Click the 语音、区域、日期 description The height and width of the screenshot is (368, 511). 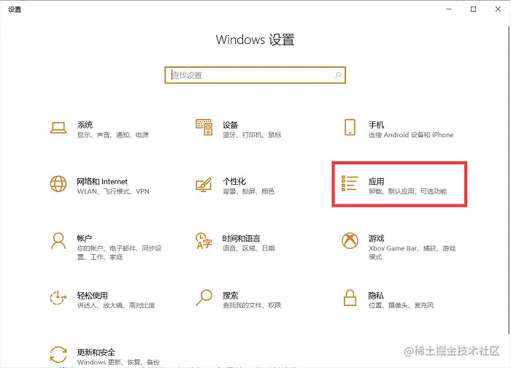(249, 248)
